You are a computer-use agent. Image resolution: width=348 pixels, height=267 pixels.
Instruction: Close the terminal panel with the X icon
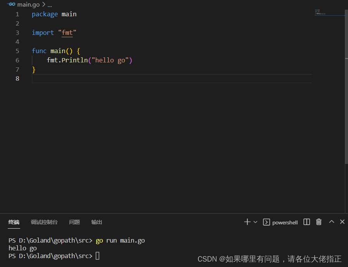coord(342,222)
